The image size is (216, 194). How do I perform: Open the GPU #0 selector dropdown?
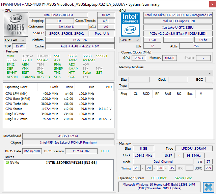click(129, 40)
